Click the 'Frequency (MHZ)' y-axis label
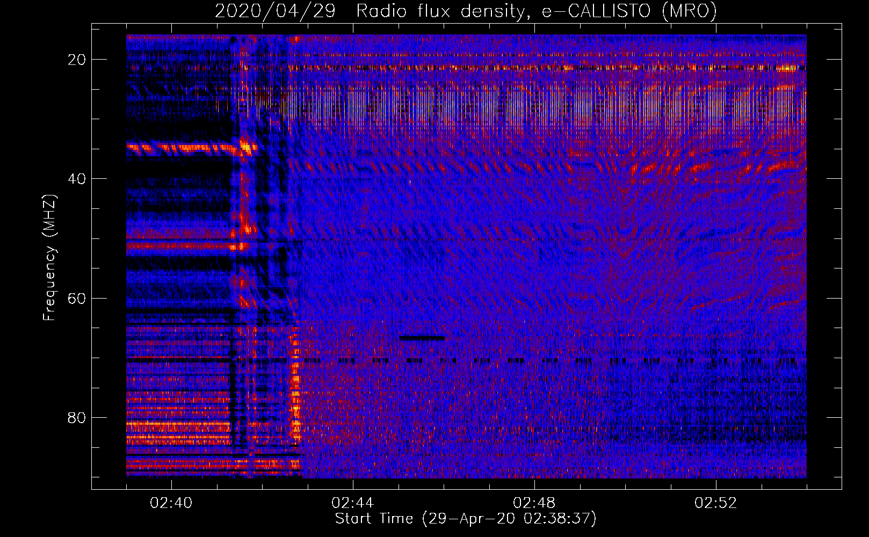This screenshot has height=537, width=869. 49,258
